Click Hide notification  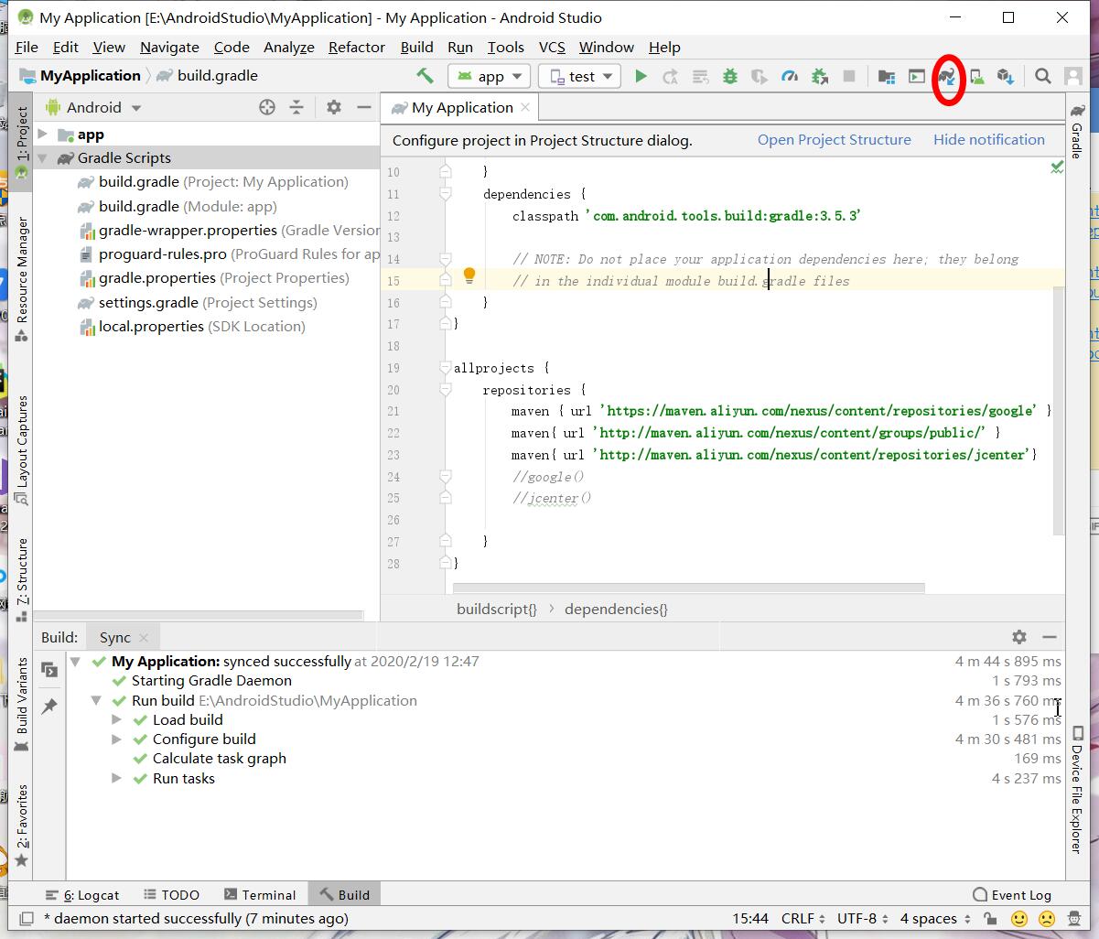point(988,139)
